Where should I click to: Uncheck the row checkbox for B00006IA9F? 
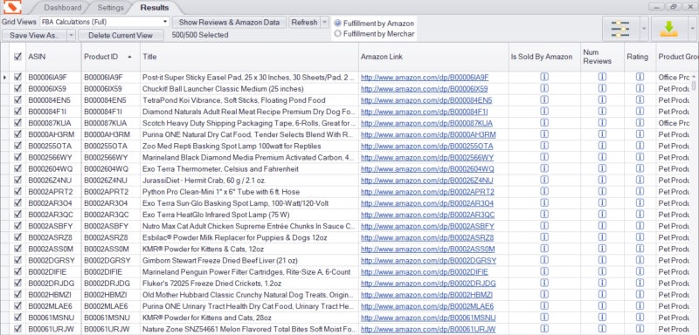pos(17,77)
